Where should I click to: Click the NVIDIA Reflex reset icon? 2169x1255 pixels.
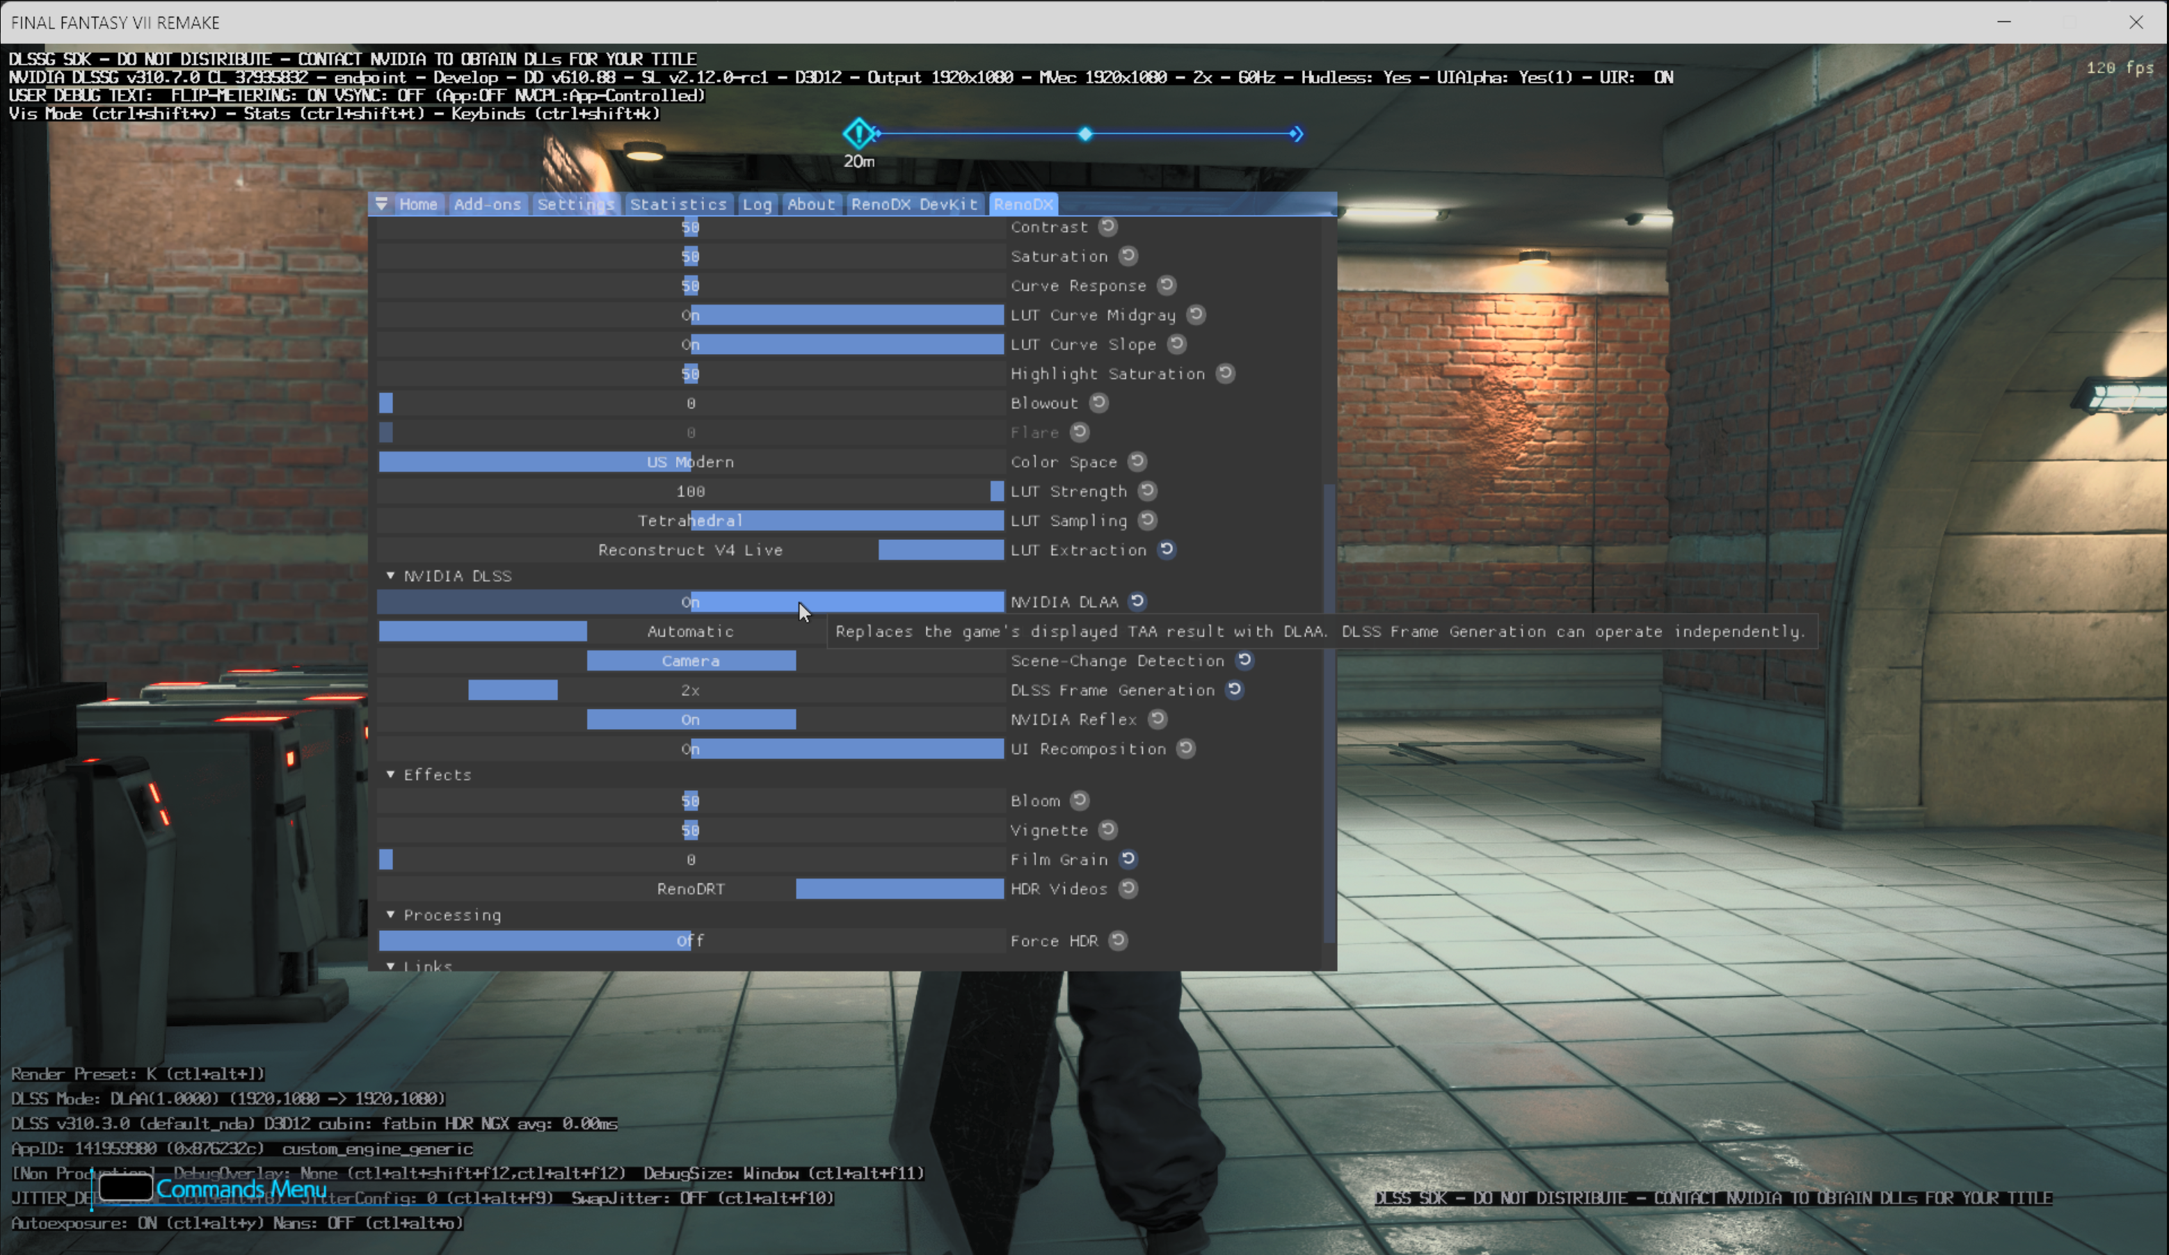point(1157,719)
